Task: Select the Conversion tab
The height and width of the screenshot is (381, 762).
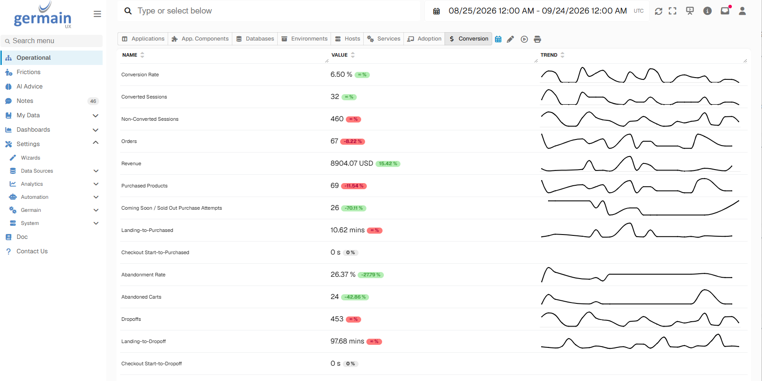Action: (x=469, y=39)
